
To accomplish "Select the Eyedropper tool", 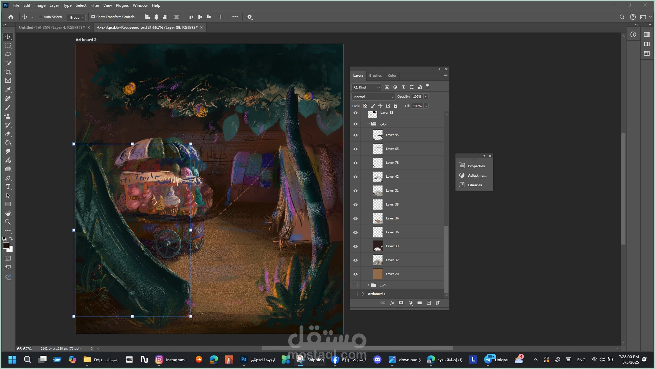I will click(8, 90).
